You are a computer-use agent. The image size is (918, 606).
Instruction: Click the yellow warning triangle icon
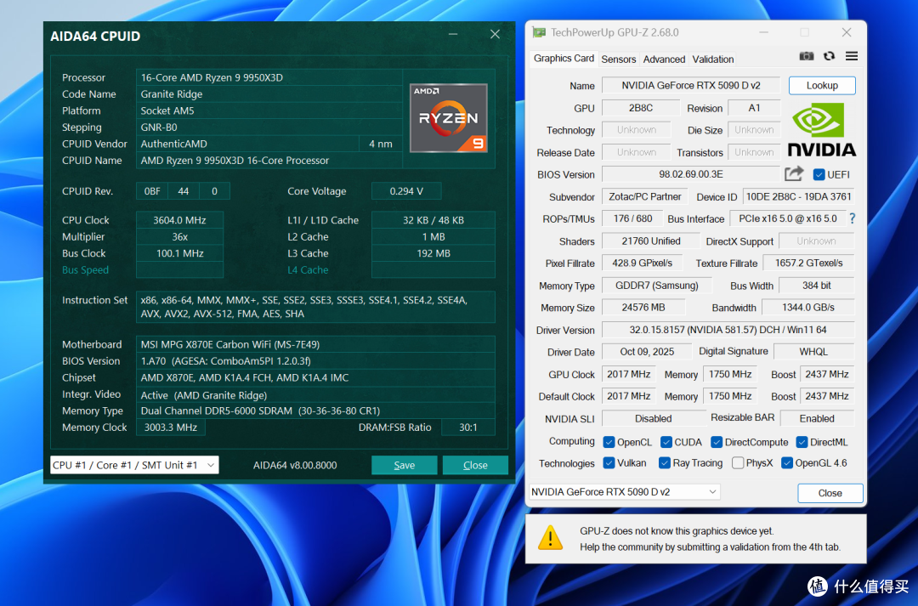tap(550, 538)
